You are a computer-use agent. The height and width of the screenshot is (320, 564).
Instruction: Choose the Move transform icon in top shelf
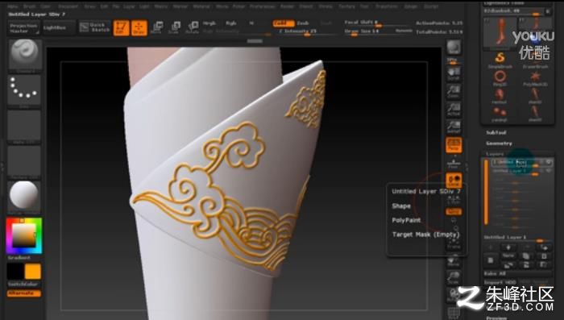click(x=157, y=27)
